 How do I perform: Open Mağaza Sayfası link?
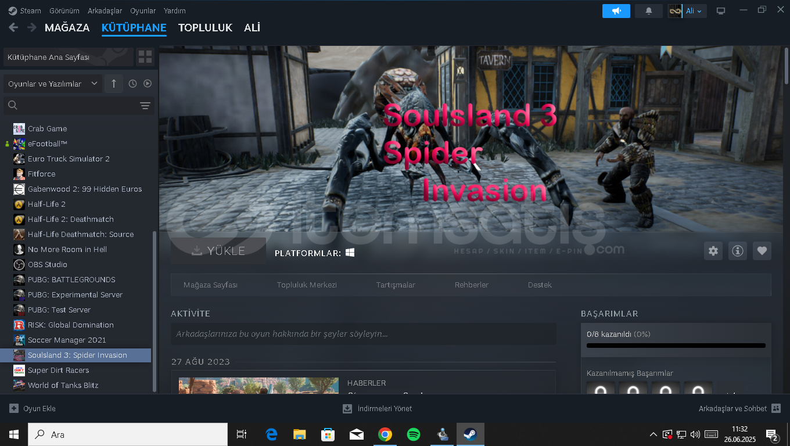[x=210, y=285]
